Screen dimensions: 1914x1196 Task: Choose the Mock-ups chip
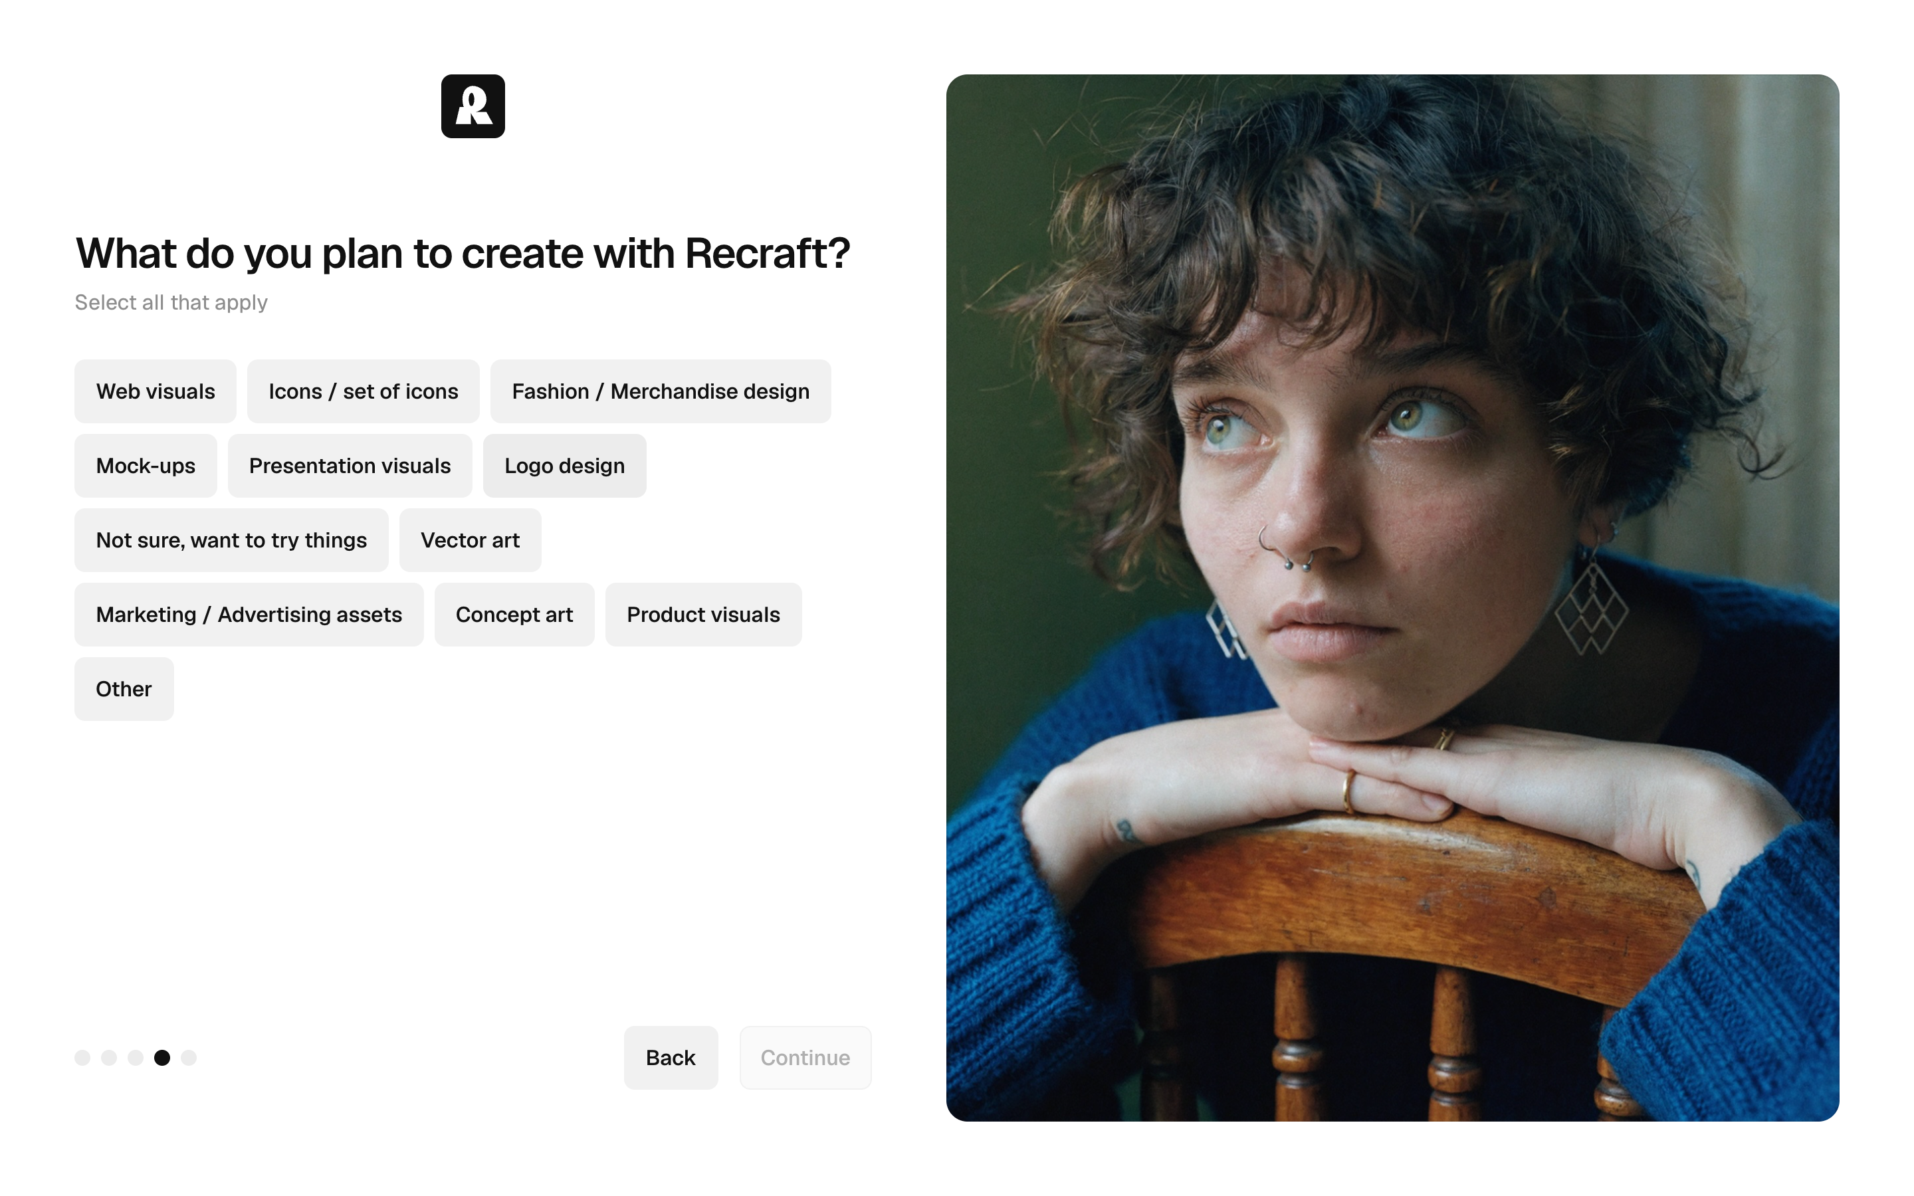pyautogui.click(x=146, y=466)
